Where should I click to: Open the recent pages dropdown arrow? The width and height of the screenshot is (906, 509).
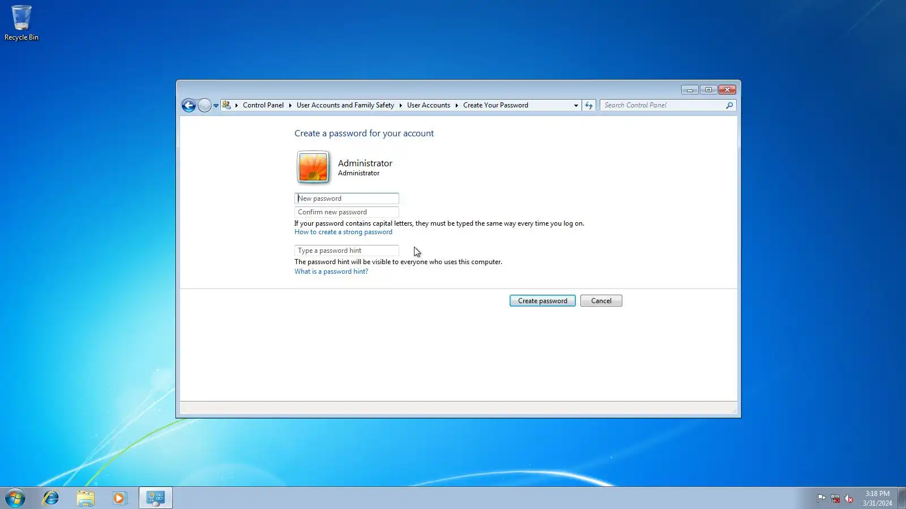pyautogui.click(x=216, y=106)
